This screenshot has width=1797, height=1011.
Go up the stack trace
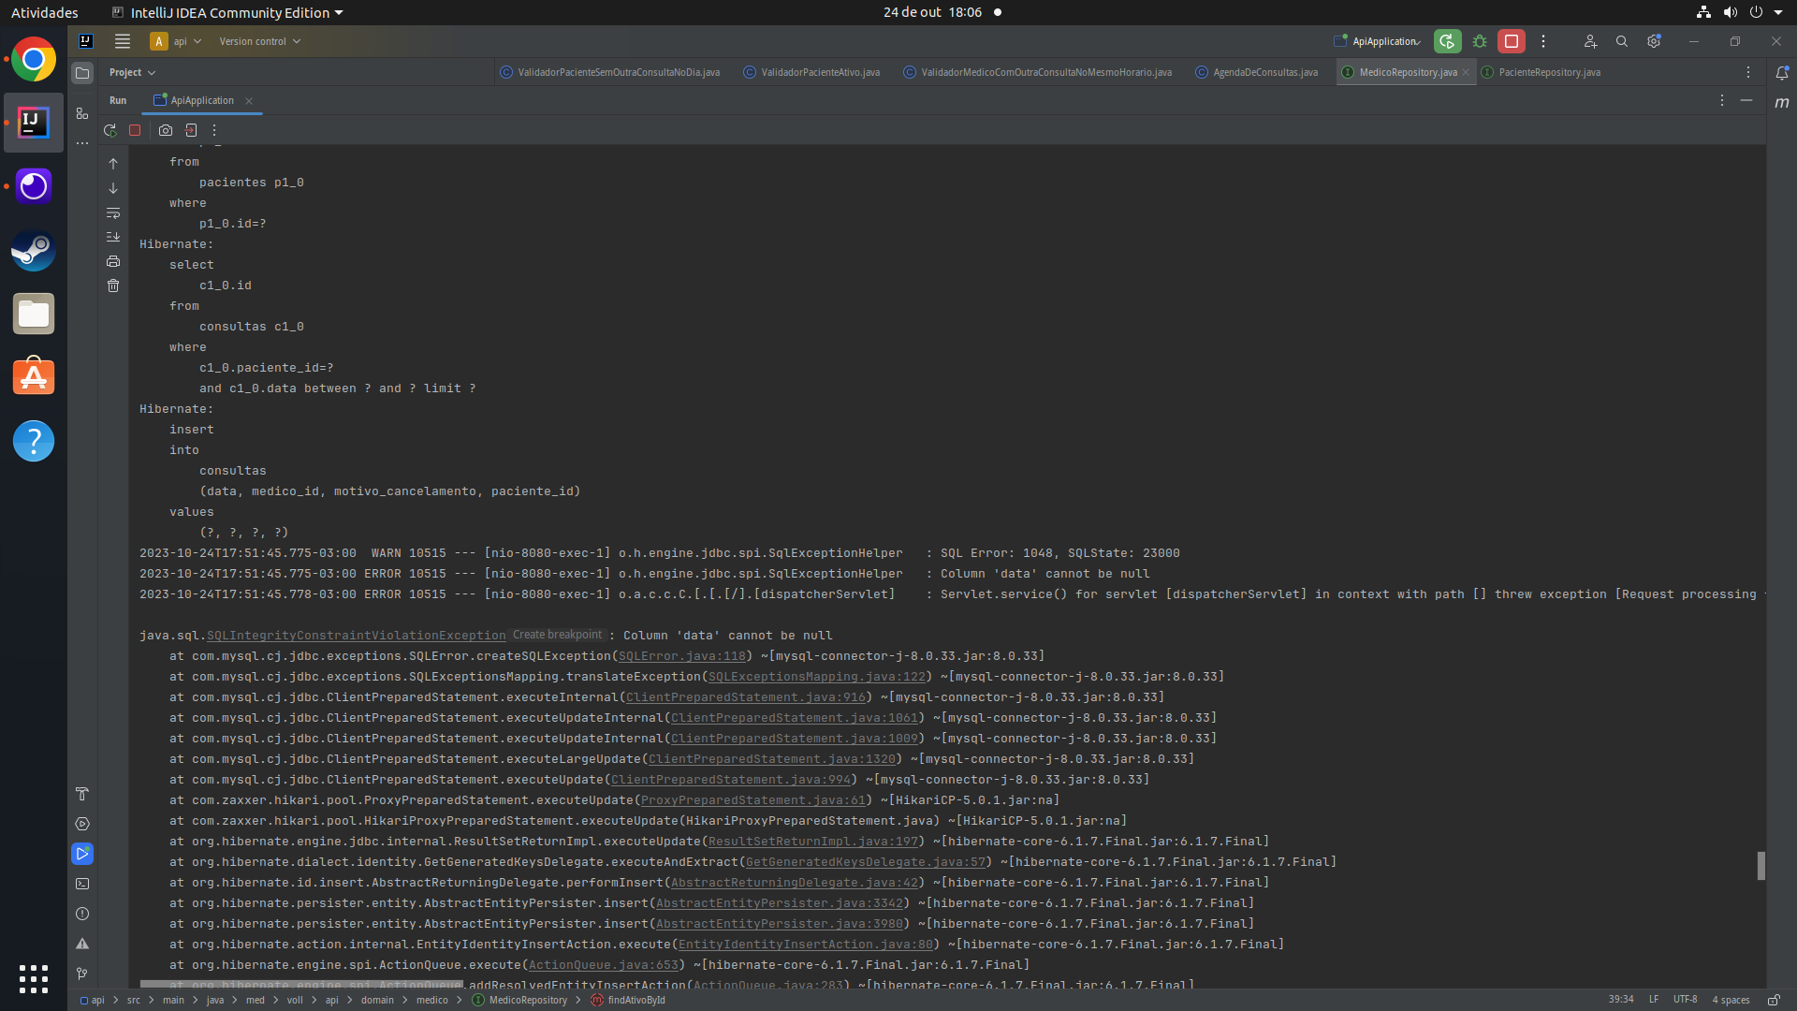[113, 164]
